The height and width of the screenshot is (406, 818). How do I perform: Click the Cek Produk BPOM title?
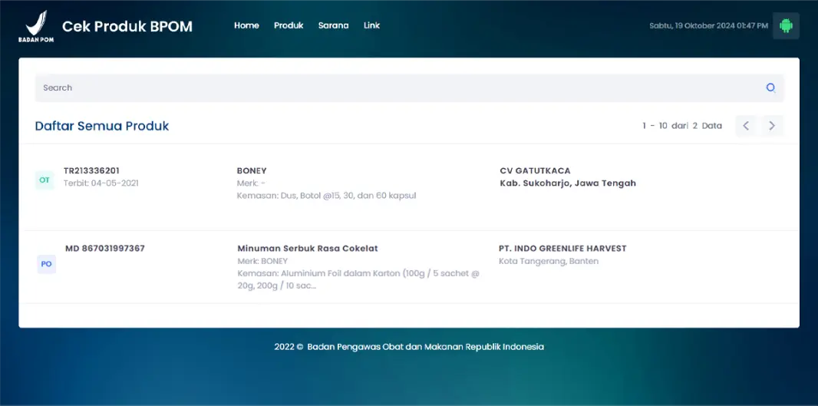tap(127, 26)
